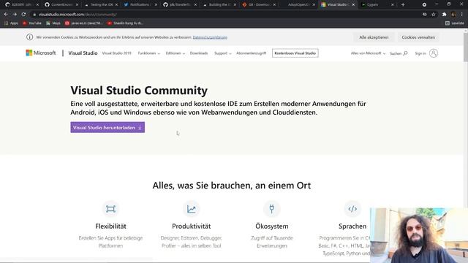Click Visual Studio herunterladen button

pos(107,127)
